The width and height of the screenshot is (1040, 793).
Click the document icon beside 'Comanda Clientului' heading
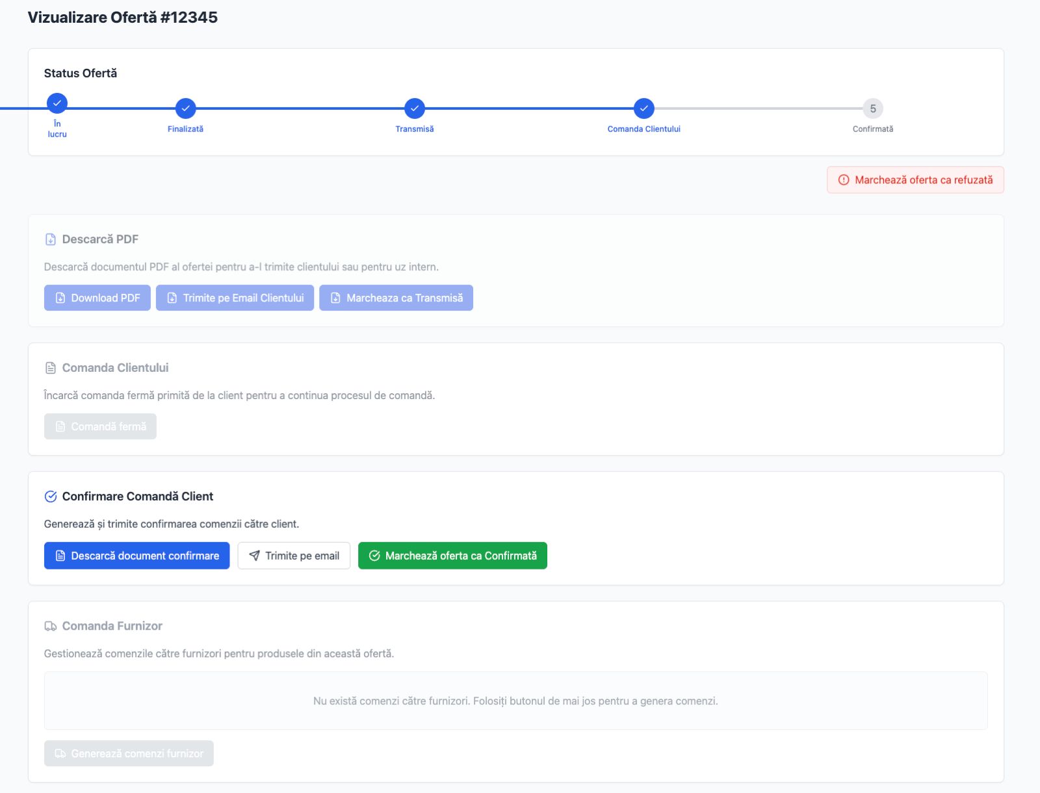(51, 368)
